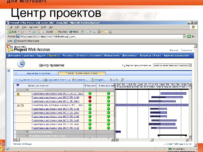
Task: Click the Gantt horizontal scrollbar thumb
Action: point(152,140)
